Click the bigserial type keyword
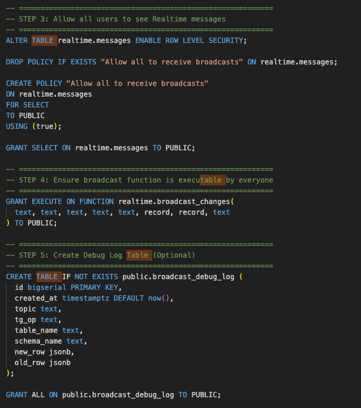 point(49,287)
